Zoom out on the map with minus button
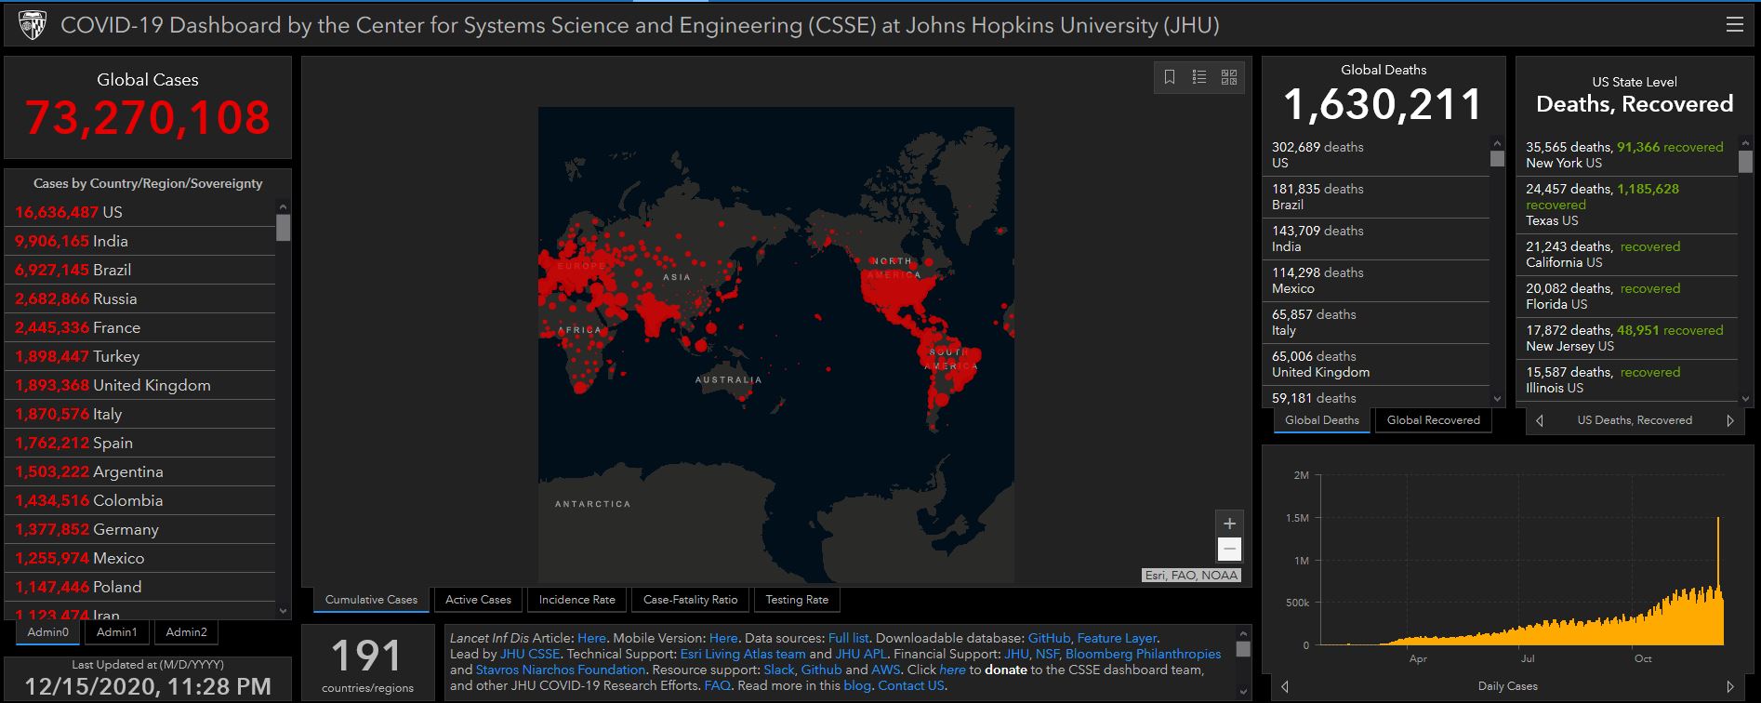 (x=1229, y=549)
